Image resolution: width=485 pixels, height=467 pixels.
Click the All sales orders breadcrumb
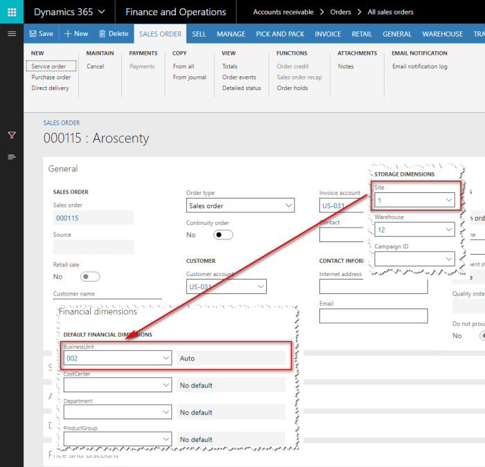[x=390, y=12]
